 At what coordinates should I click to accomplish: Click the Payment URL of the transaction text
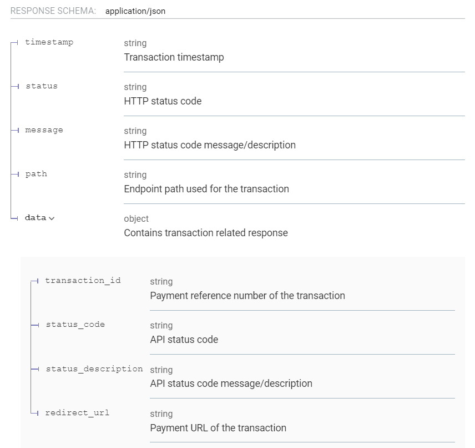219,428
